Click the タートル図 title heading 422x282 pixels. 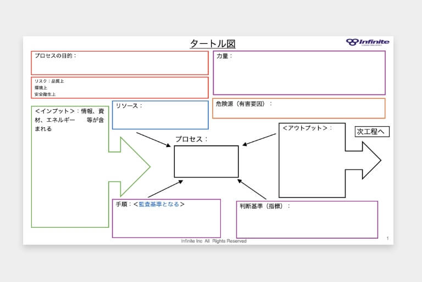(213, 43)
